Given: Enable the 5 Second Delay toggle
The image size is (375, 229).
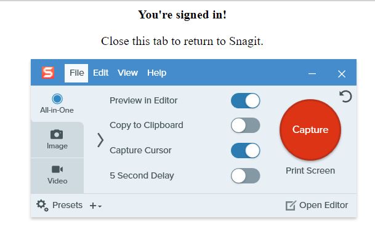Looking at the screenshot, I should click(245, 175).
